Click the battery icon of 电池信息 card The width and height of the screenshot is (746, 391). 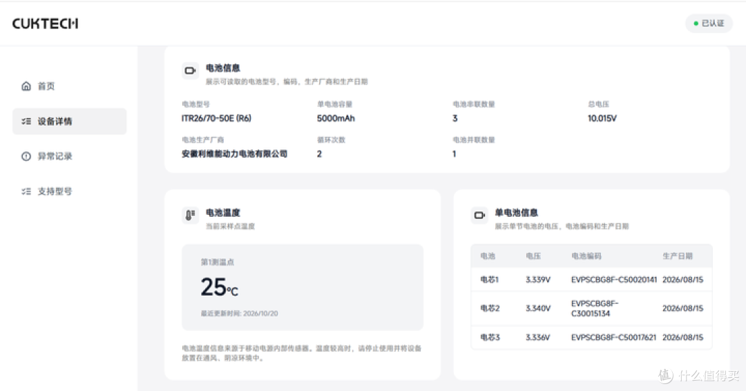pyautogui.click(x=191, y=70)
